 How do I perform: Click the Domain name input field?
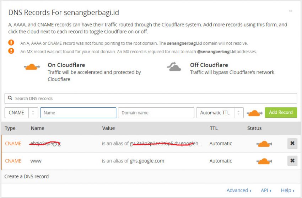pyautogui.click(x=156, y=113)
